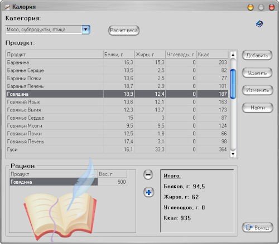Sort by the Углеводы, г column header
The image size is (279, 244).
pos(181,55)
